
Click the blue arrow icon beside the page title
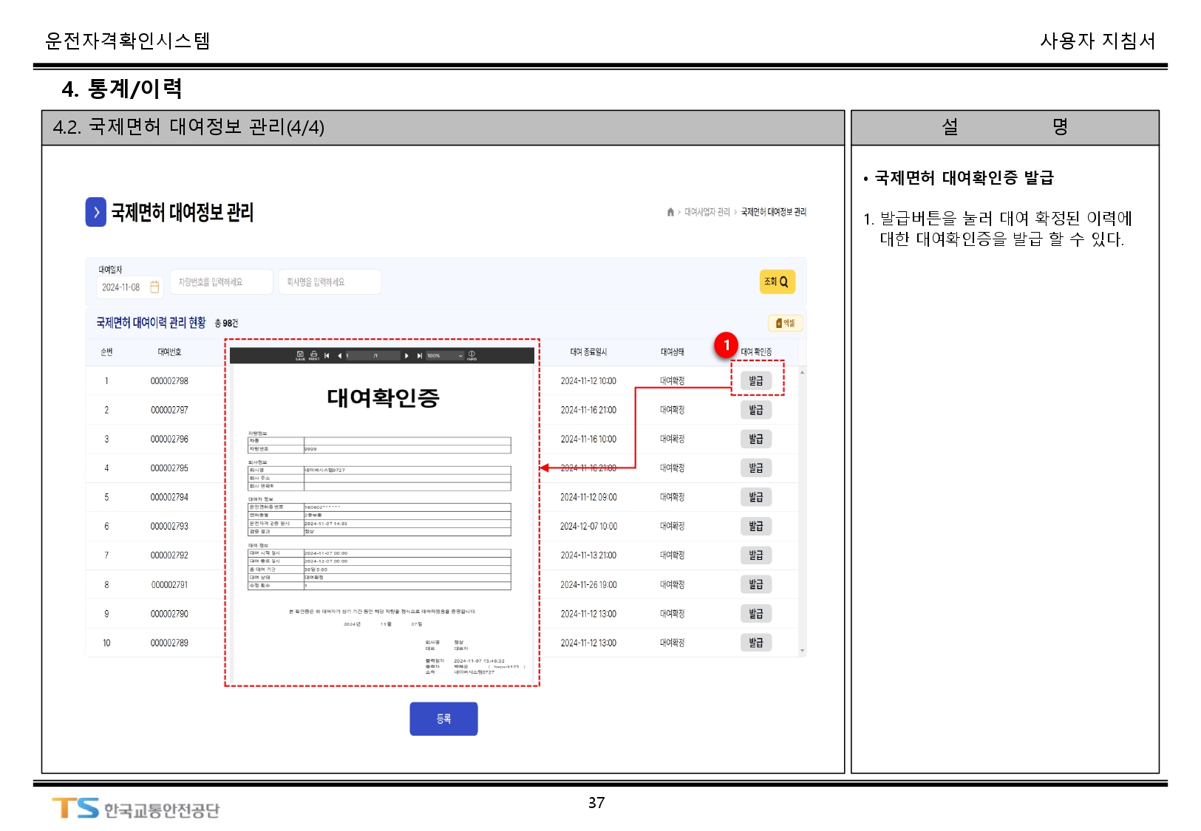pyautogui.click(x=96, y=212)
